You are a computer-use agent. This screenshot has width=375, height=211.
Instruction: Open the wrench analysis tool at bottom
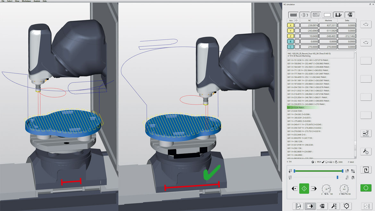click(x=334, y=206)
